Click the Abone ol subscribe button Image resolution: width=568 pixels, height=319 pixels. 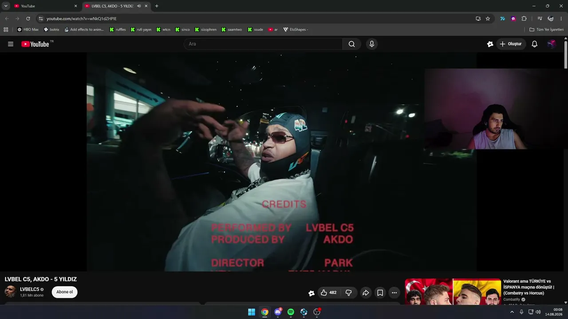pyautogui.click(x=64, y=292)
